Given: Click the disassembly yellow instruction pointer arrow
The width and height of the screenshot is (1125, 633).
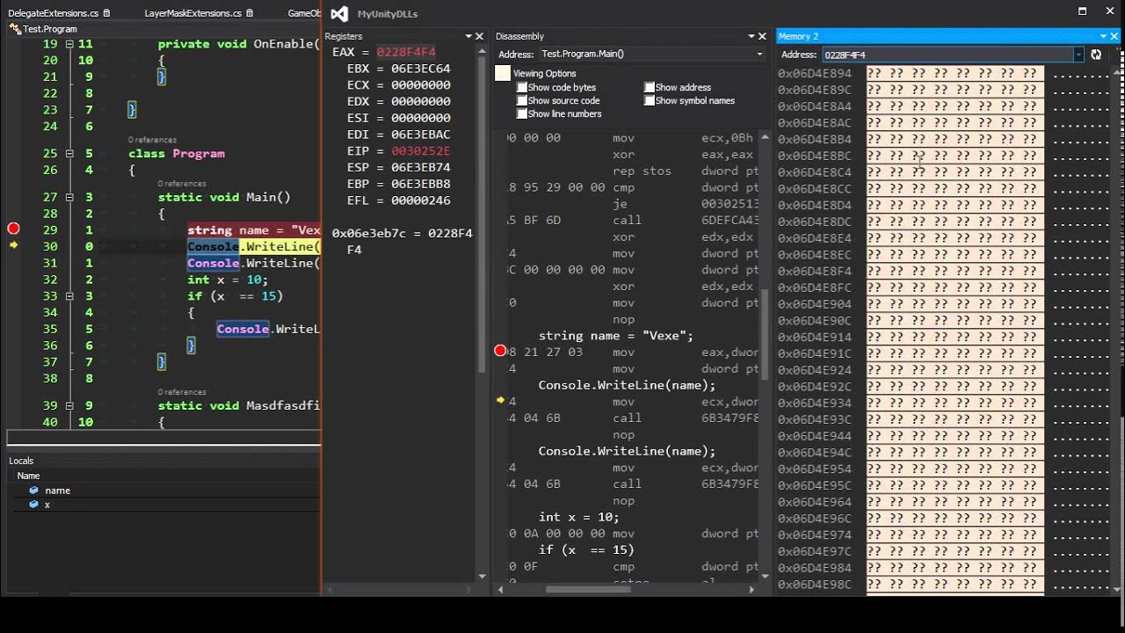Looking at the screenshot, I should (x=500, y=400).
